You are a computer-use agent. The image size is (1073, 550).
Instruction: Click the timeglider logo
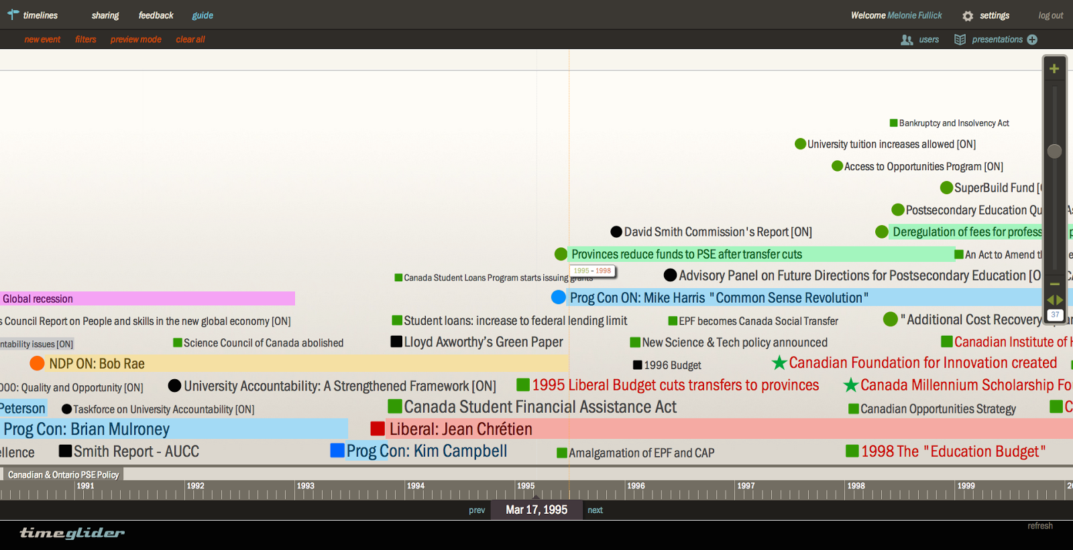(72, 533)
